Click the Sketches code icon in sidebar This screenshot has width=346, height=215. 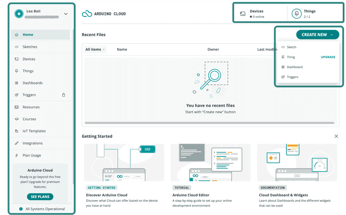click(x=17, y=47)
